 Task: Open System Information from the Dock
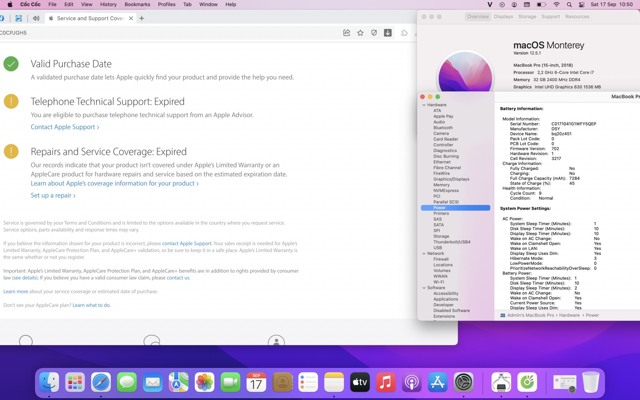pyautogui.click(x=501, y=382)
